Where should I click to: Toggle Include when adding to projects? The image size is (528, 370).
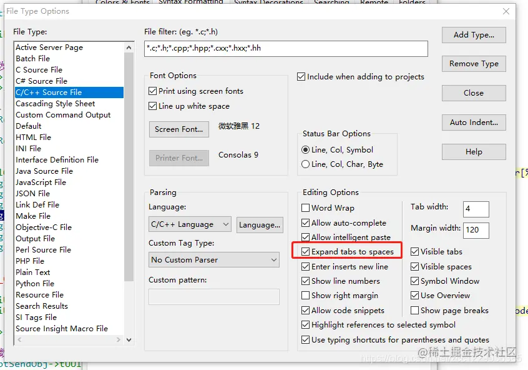click(301, 77)
